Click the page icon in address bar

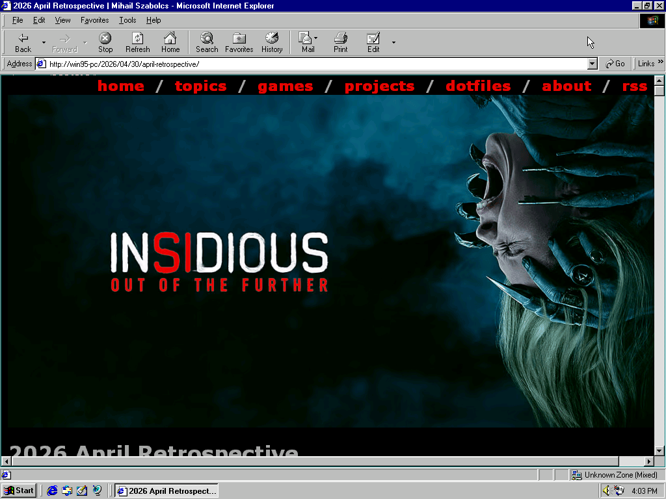click(x=41, y=64)
